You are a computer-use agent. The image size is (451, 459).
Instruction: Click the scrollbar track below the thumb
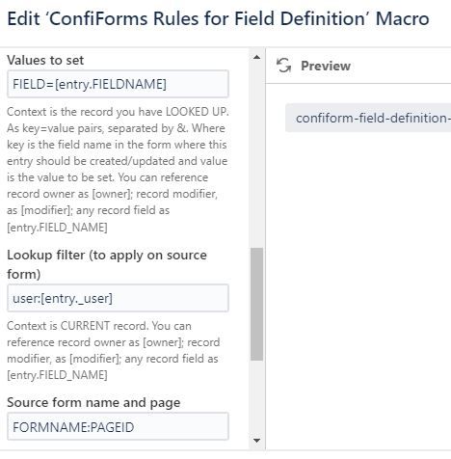tap(256, 398)
